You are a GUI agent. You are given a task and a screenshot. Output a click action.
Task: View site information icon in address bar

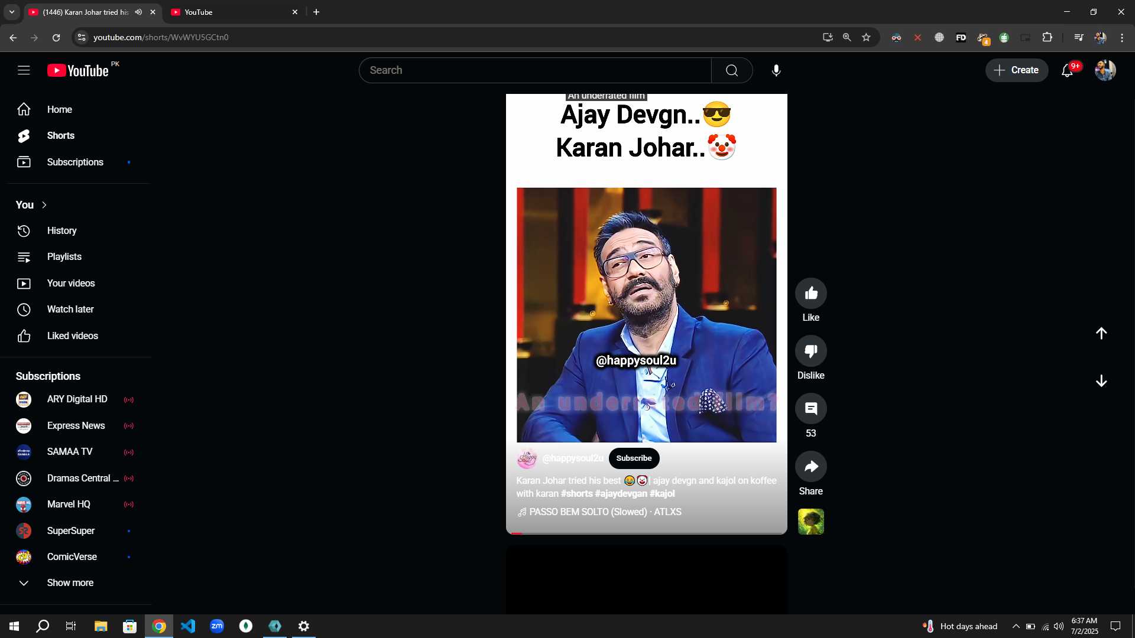tap(82, 37)
